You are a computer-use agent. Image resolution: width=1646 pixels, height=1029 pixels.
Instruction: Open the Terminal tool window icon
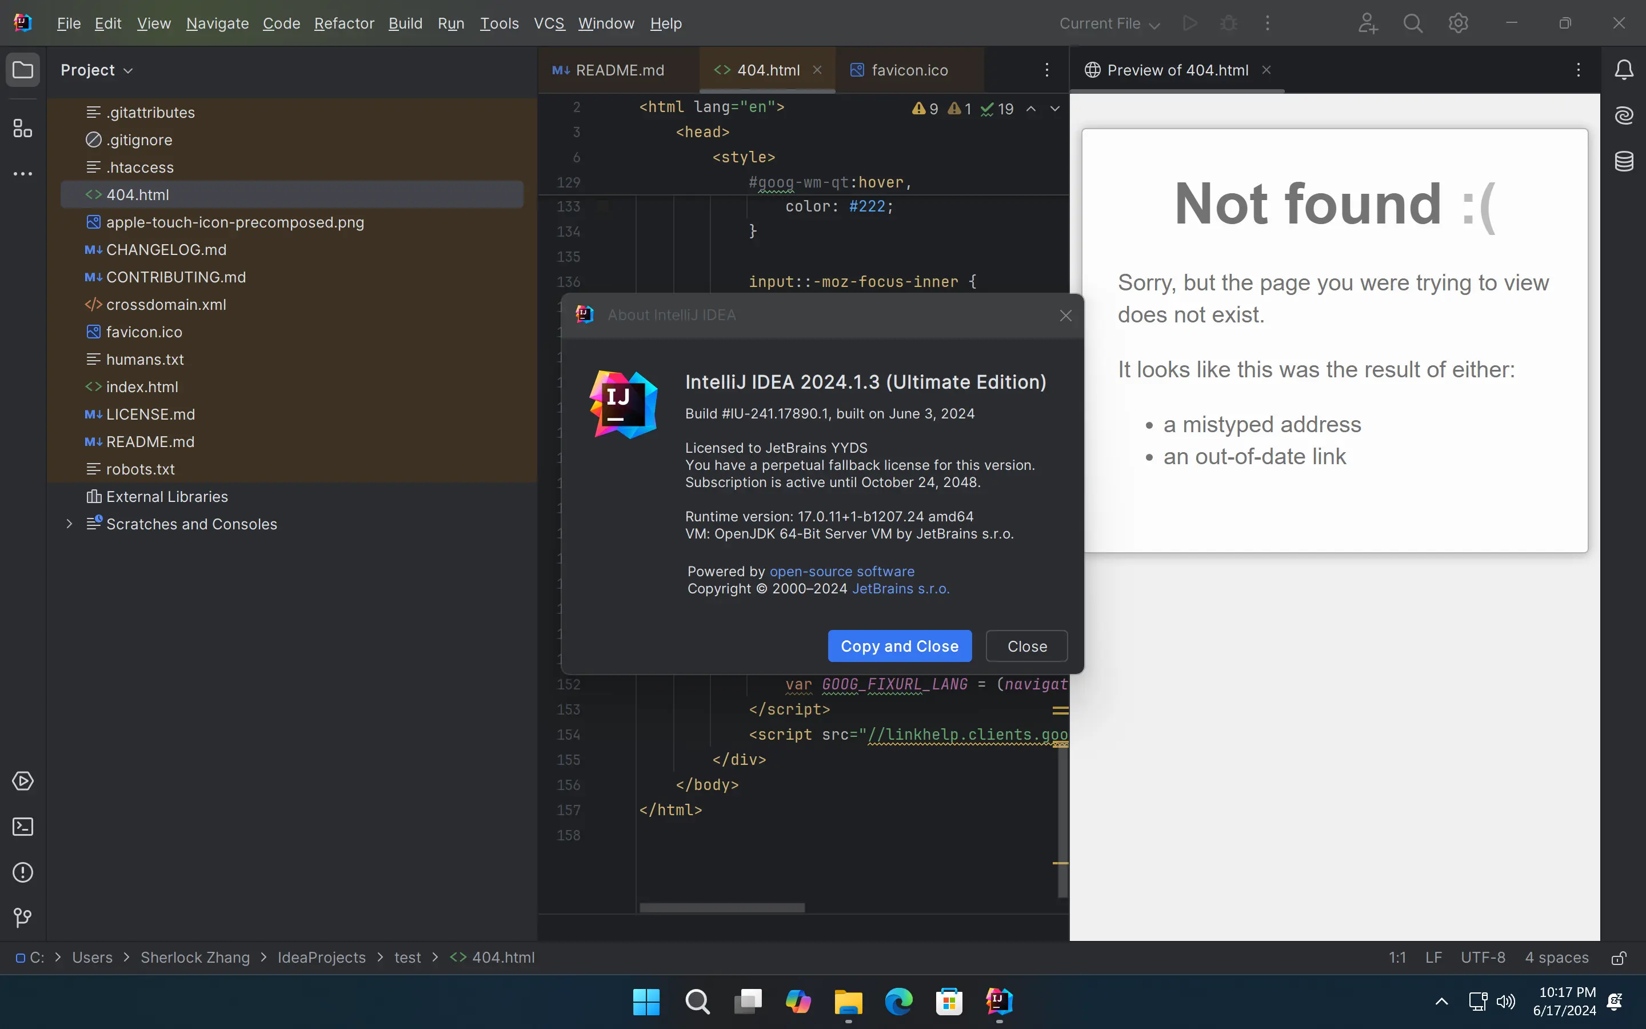pos(22,826)
